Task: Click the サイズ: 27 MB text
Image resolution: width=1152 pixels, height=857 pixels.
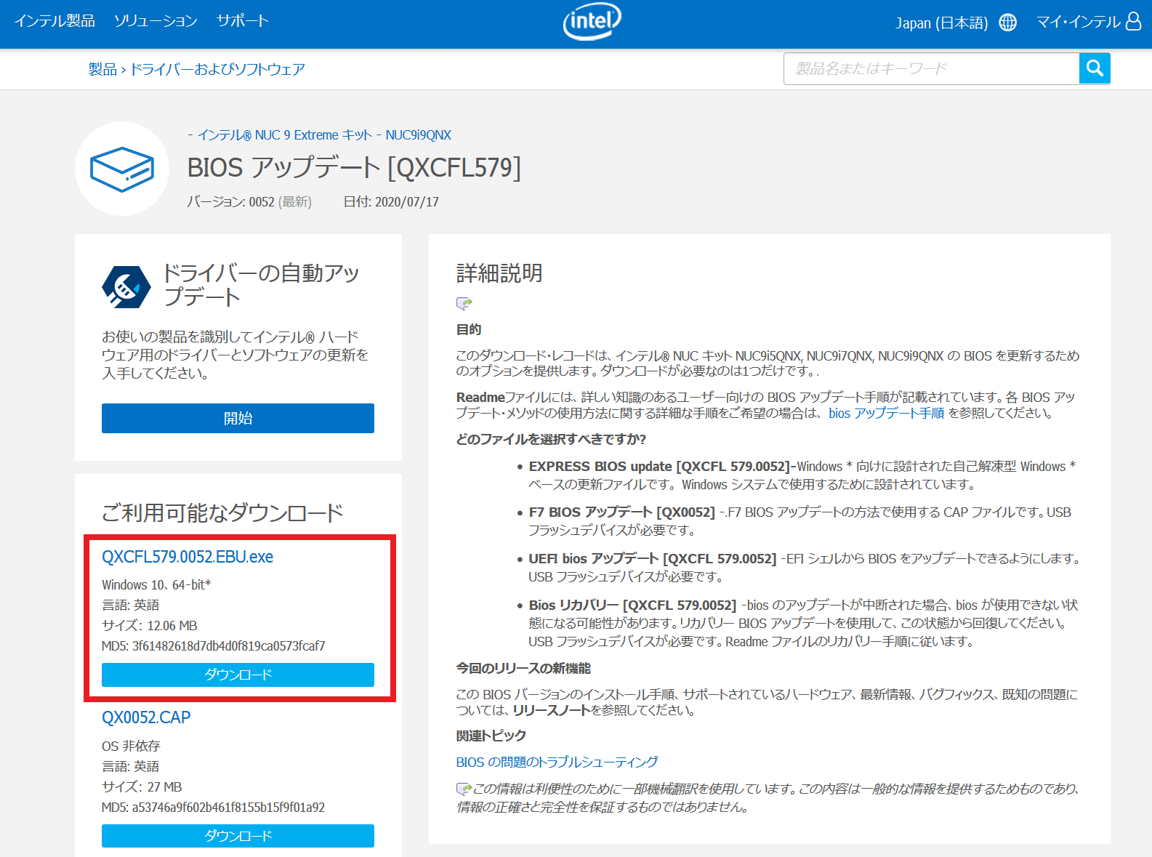Action: 142,787
